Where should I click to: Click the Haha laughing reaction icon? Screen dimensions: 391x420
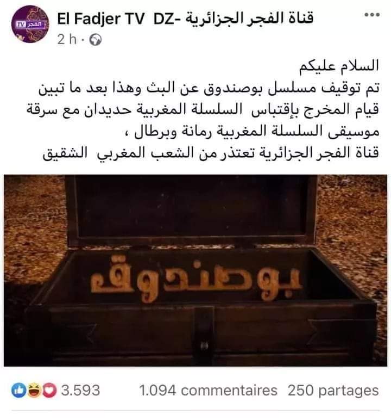(34, 390)
